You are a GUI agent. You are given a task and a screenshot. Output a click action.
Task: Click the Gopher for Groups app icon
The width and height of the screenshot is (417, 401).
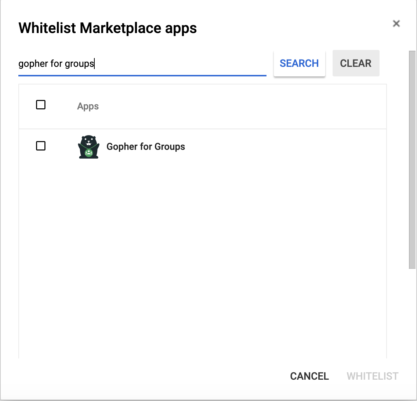88,147
